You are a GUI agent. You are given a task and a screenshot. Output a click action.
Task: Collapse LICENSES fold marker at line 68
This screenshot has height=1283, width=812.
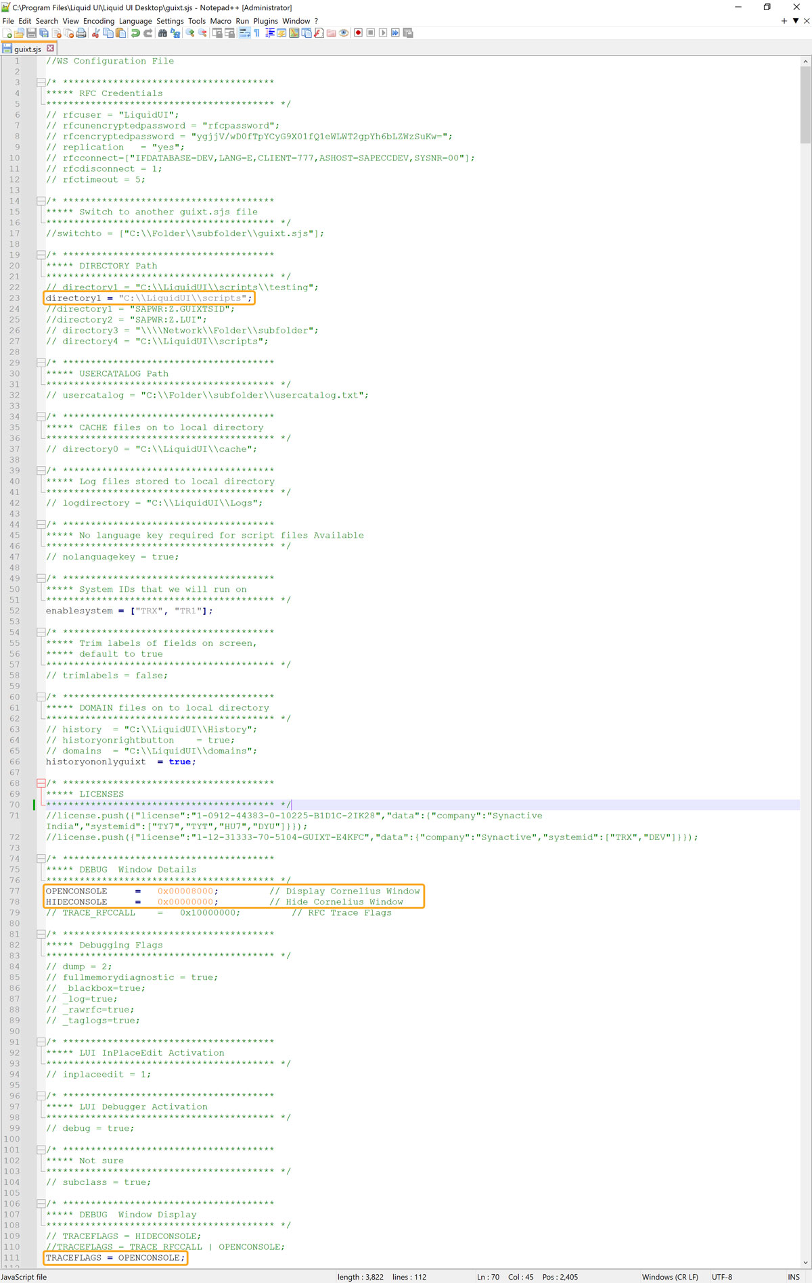click(x=41, y=783)
